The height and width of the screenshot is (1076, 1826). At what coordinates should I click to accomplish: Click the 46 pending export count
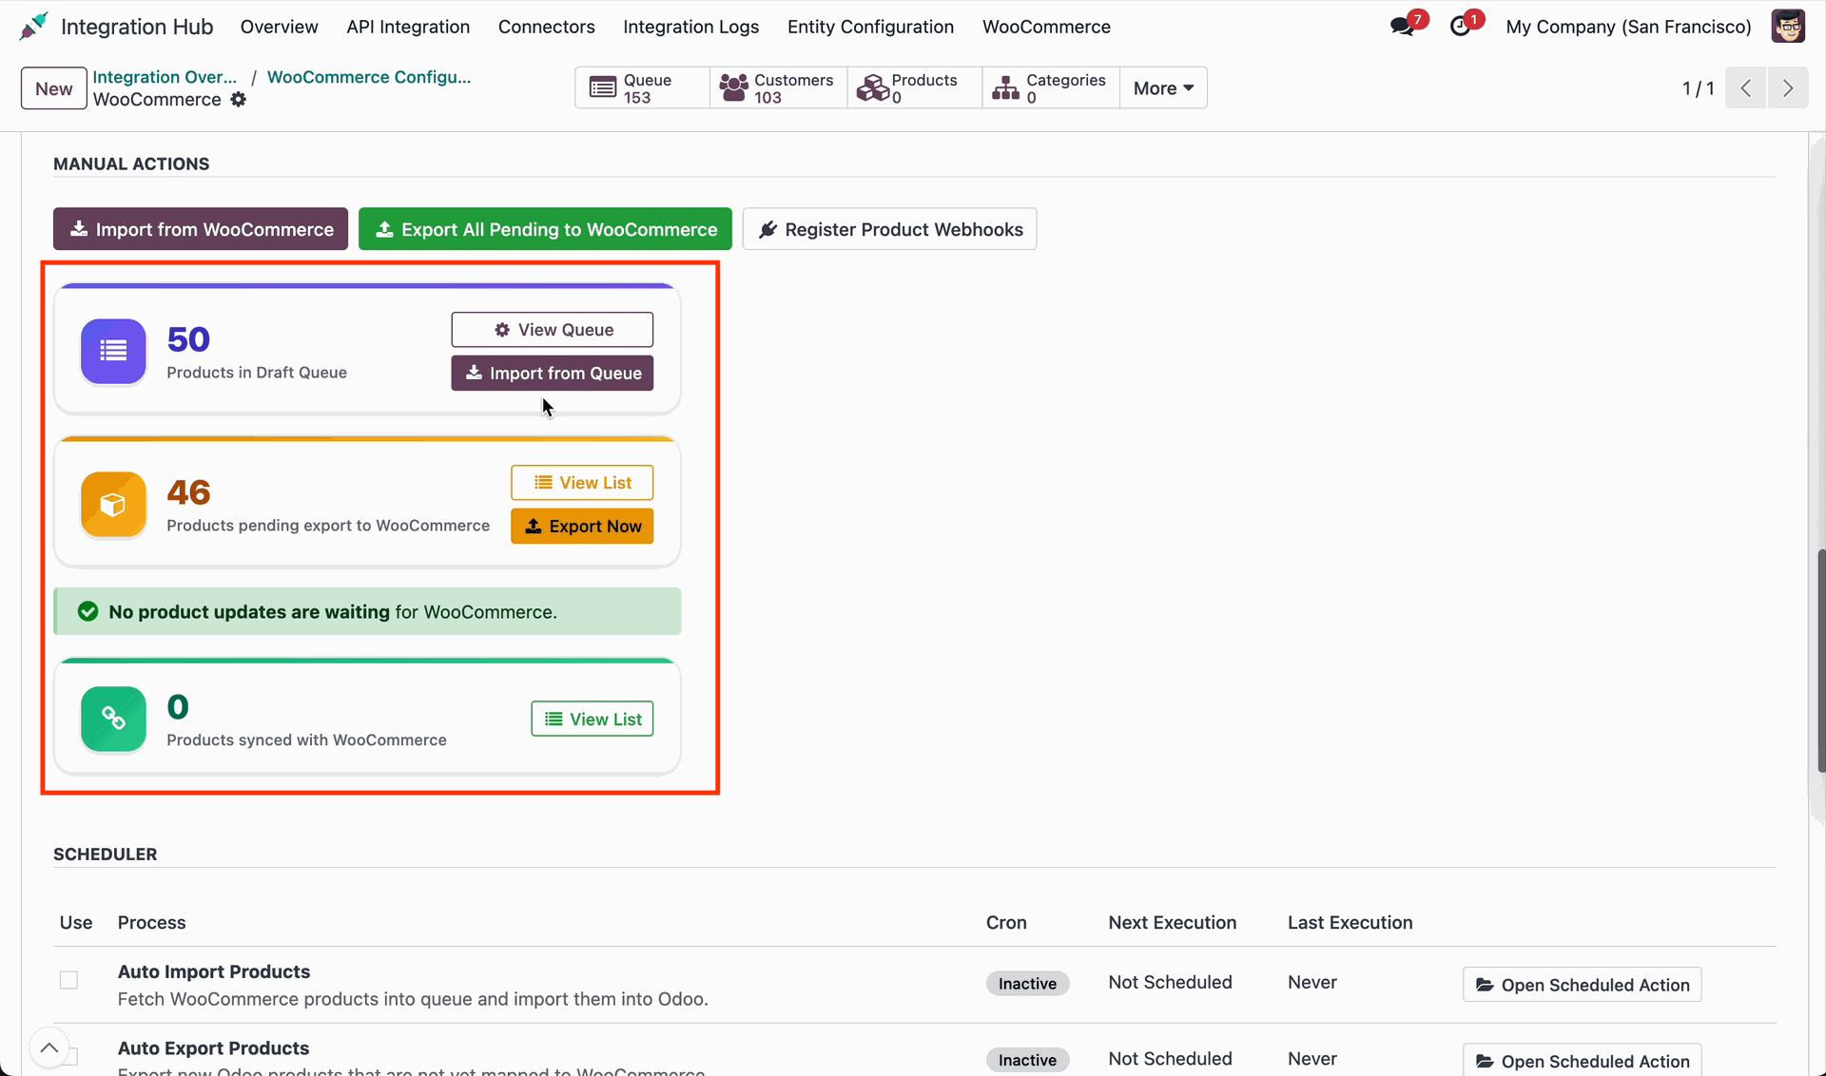tap(188, 492)
